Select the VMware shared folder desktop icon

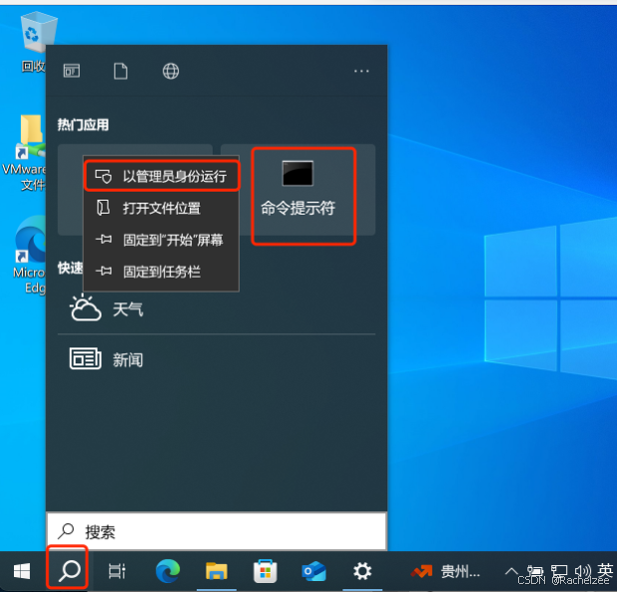click(26, 153)
